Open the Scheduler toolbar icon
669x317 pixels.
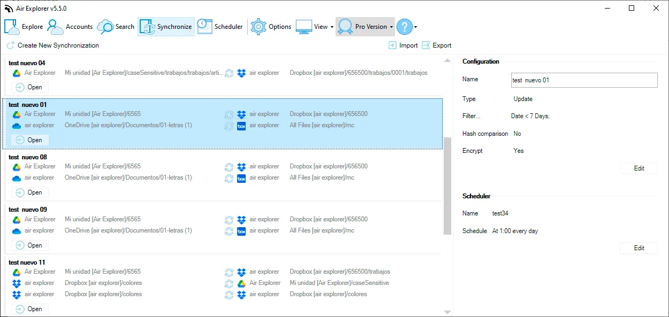(x=204, y=26)
